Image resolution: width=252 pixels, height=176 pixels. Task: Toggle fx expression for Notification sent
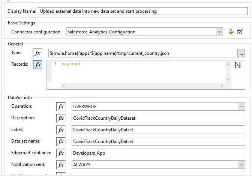click(61, 165)
